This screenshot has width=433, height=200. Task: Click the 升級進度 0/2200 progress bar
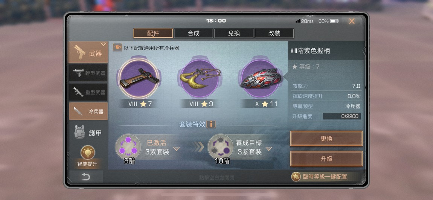[x=342, y=116]
